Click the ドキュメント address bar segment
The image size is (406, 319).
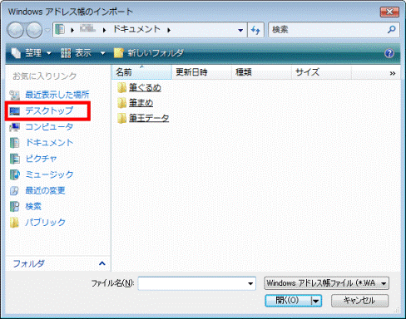[x=136, y=29]
